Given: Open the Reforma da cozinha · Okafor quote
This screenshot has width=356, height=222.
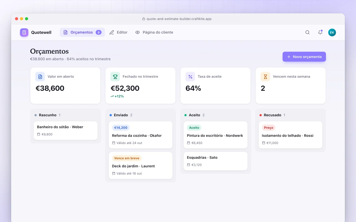Looking at the screenshot, I should tap(140, 135).
